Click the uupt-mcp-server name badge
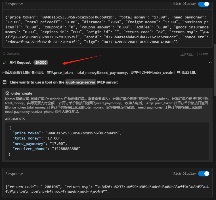Screen dimensions: 216x200 coord(81,82)
